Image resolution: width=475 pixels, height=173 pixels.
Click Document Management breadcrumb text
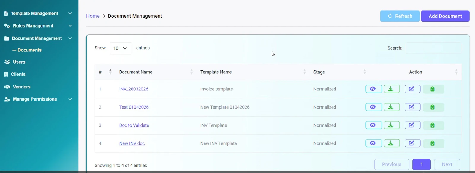pos(135,16)
